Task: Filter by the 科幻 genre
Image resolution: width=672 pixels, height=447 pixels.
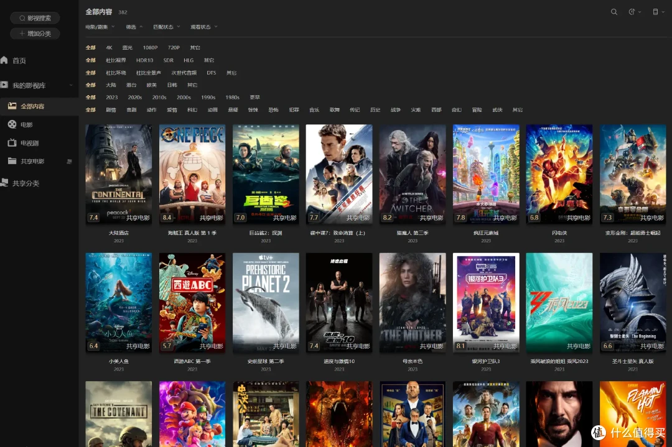Action: (x=192, y=110)
